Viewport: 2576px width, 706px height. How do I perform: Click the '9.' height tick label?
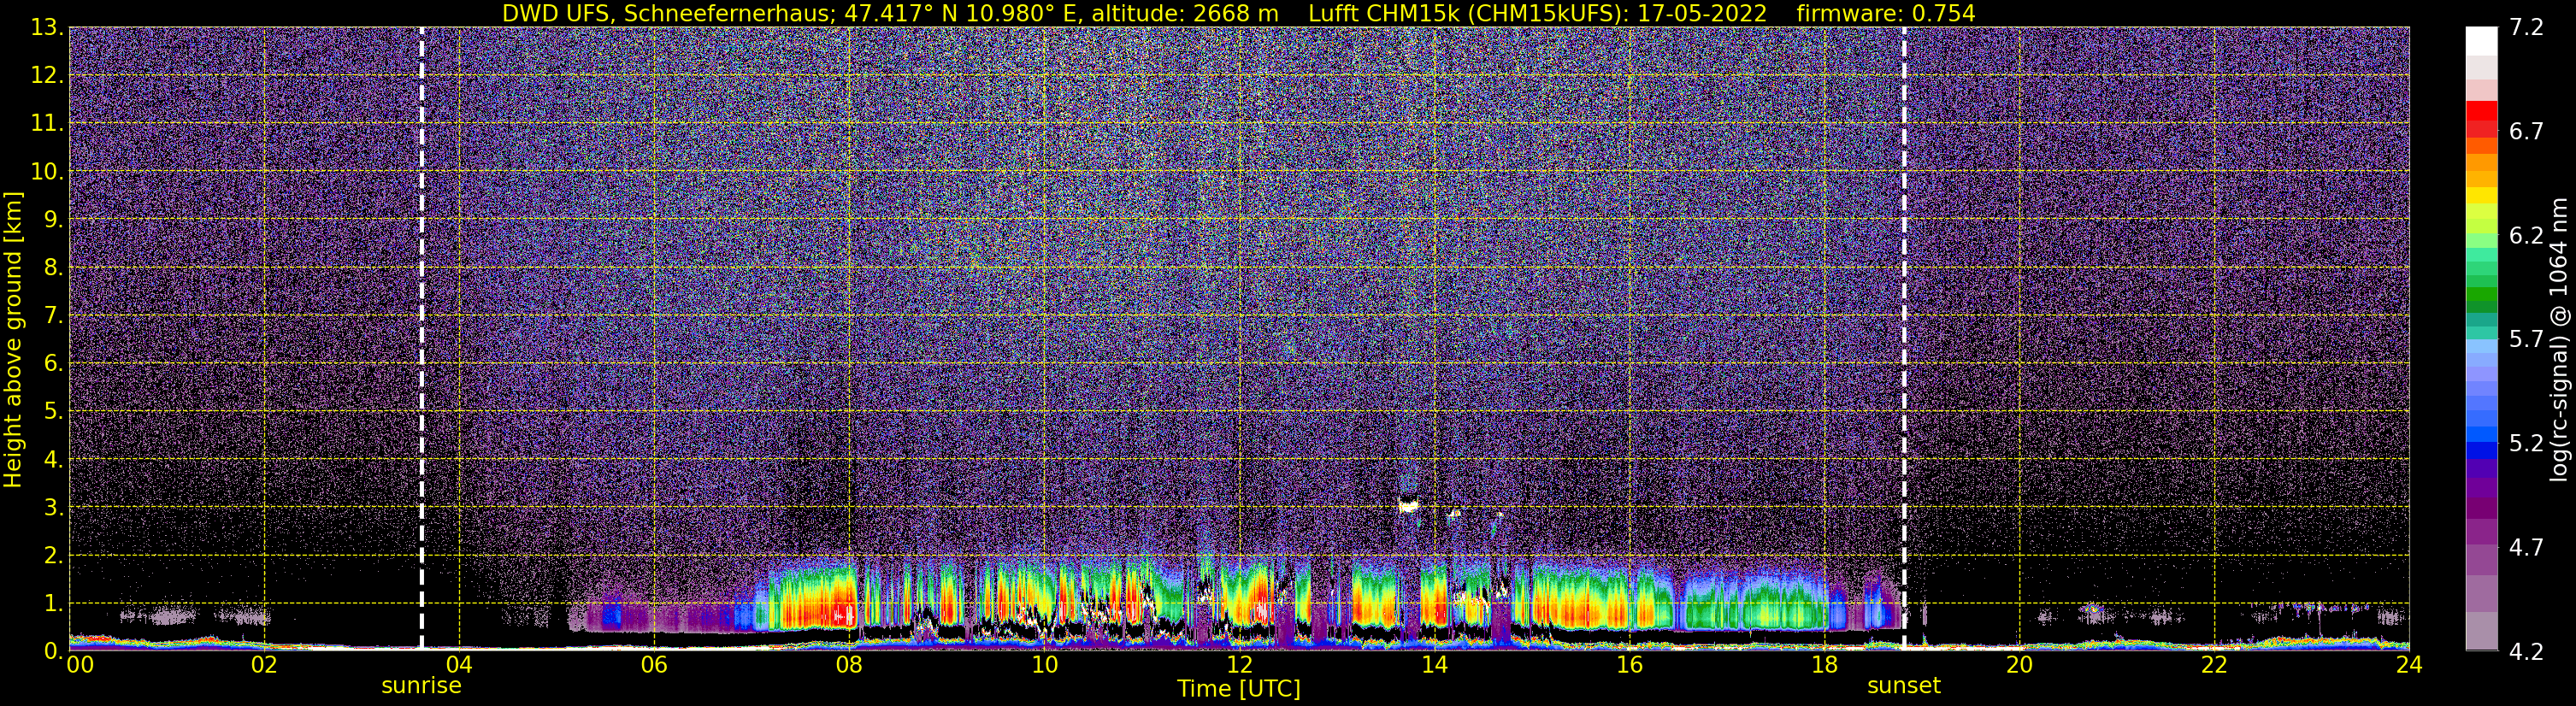(x=53, y=219)
